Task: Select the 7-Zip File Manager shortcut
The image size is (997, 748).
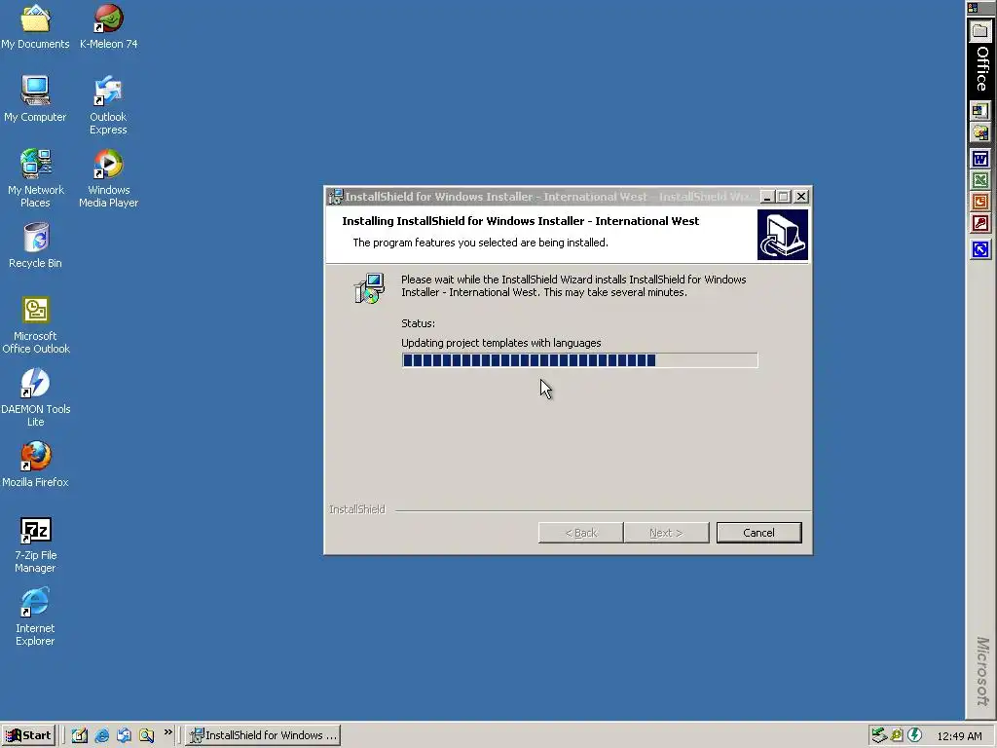Action: click(35, 544)
